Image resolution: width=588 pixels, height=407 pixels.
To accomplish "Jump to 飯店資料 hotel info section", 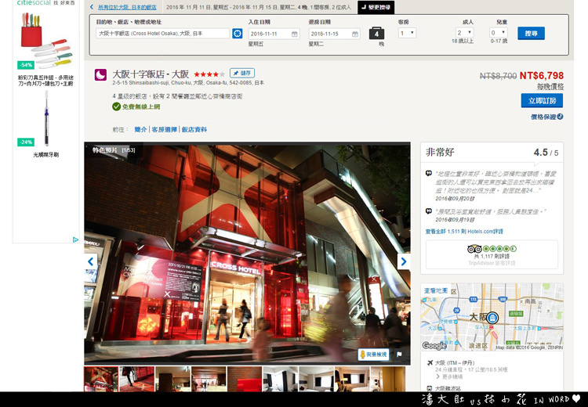I will click(194, 130).
